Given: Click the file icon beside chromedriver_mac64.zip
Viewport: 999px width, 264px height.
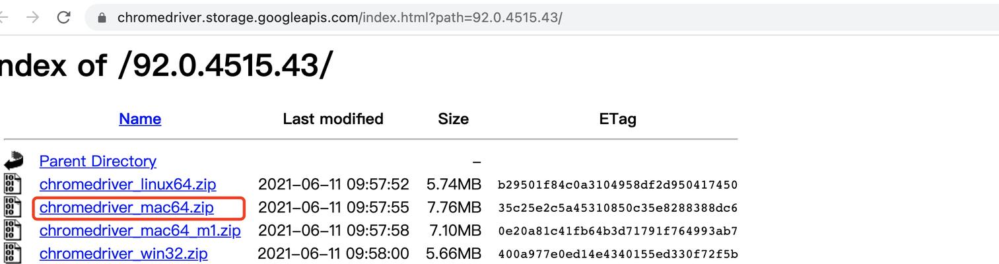Looking at the screenshot, I should [13, 207].
